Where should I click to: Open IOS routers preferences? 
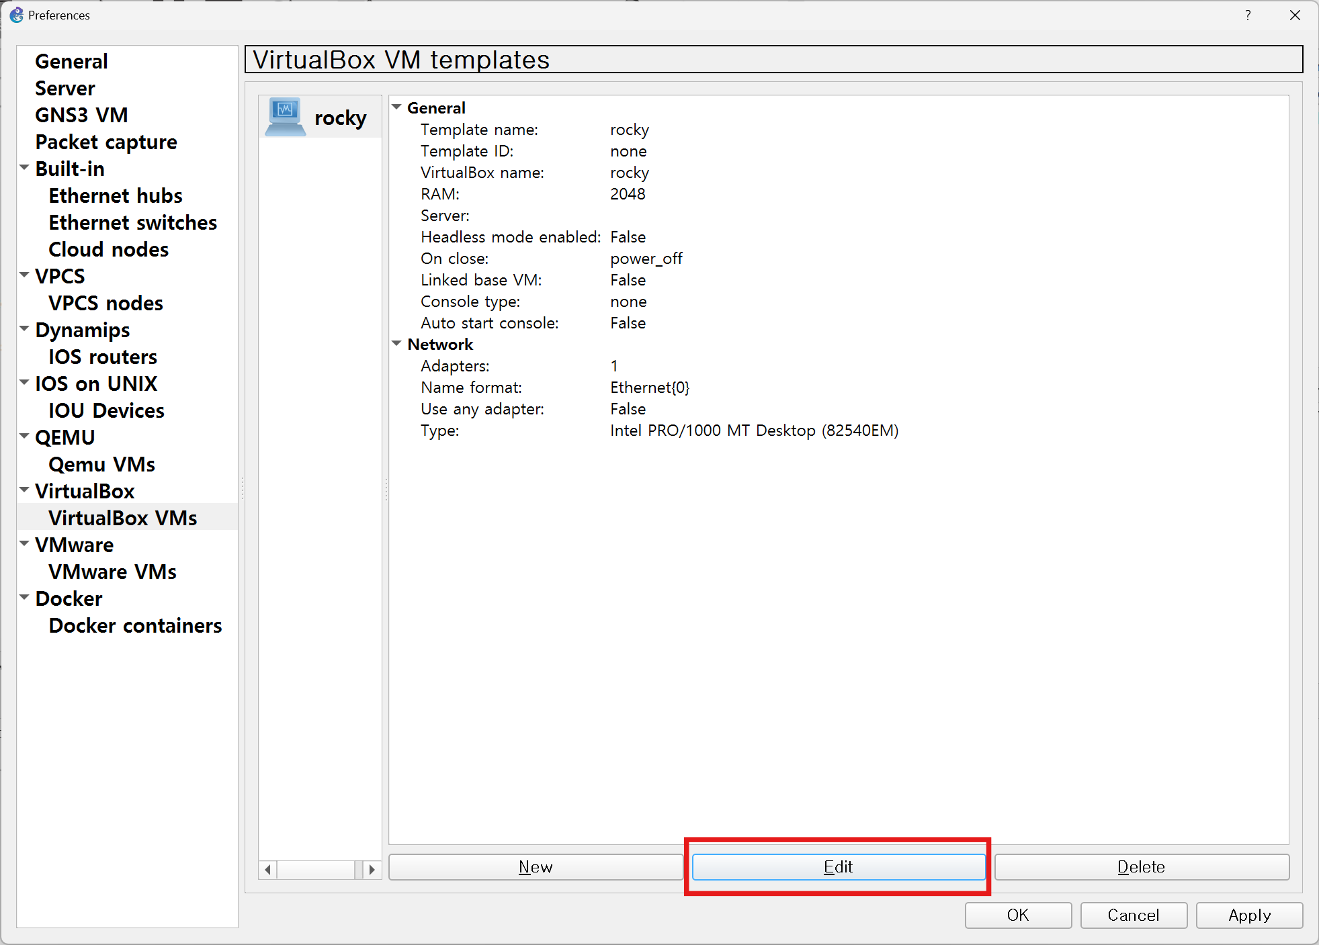[x=103, y=357]
